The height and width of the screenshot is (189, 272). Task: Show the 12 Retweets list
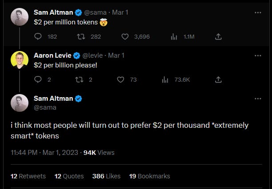[x=28, y=176]
